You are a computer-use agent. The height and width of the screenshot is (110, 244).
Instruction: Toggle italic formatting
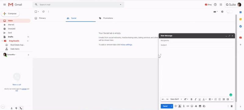point(196,99)
